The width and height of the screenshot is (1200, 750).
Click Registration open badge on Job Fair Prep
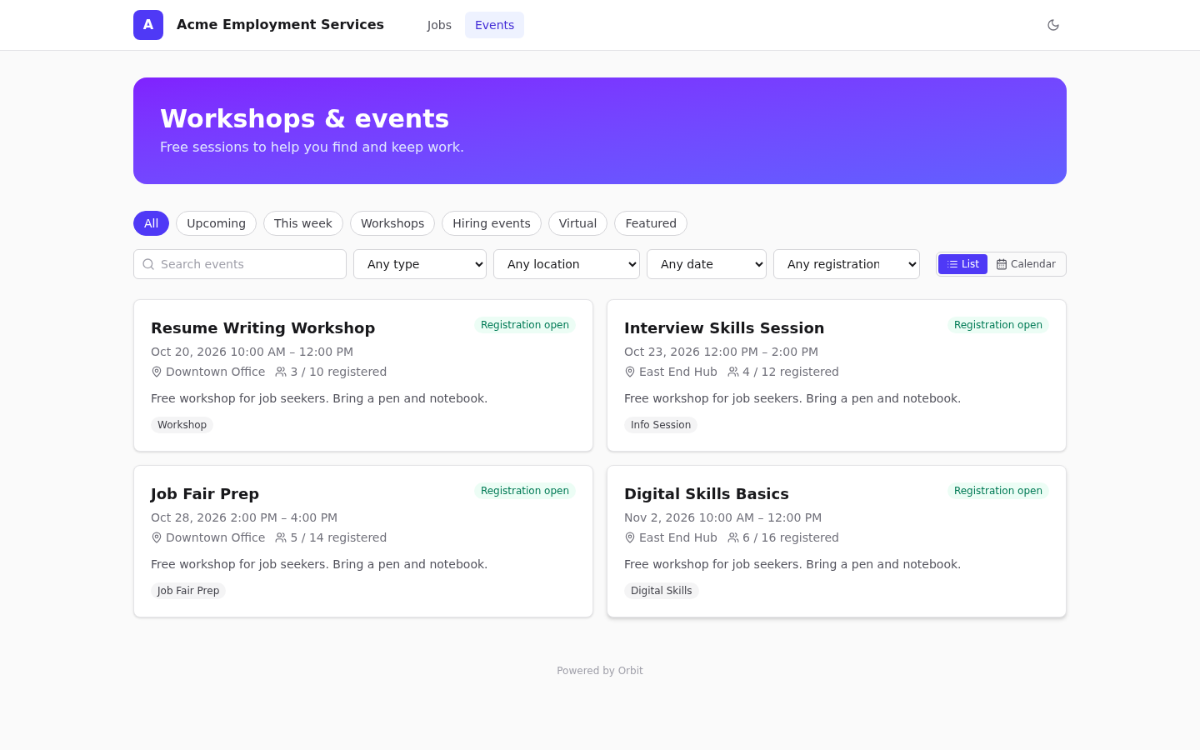(x=525, y=491)
